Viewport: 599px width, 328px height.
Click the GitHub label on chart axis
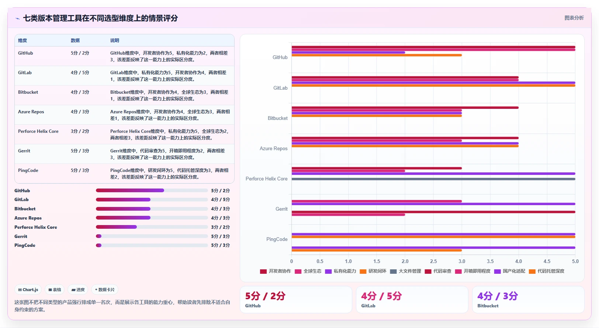click(280, 58)
